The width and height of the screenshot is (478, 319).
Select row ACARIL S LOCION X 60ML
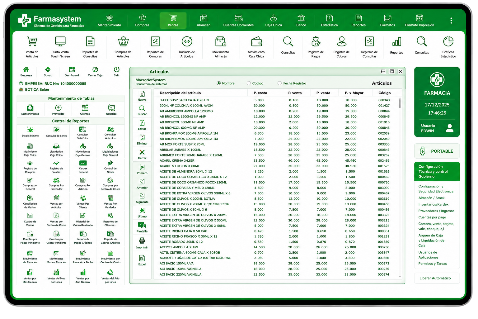275,166
